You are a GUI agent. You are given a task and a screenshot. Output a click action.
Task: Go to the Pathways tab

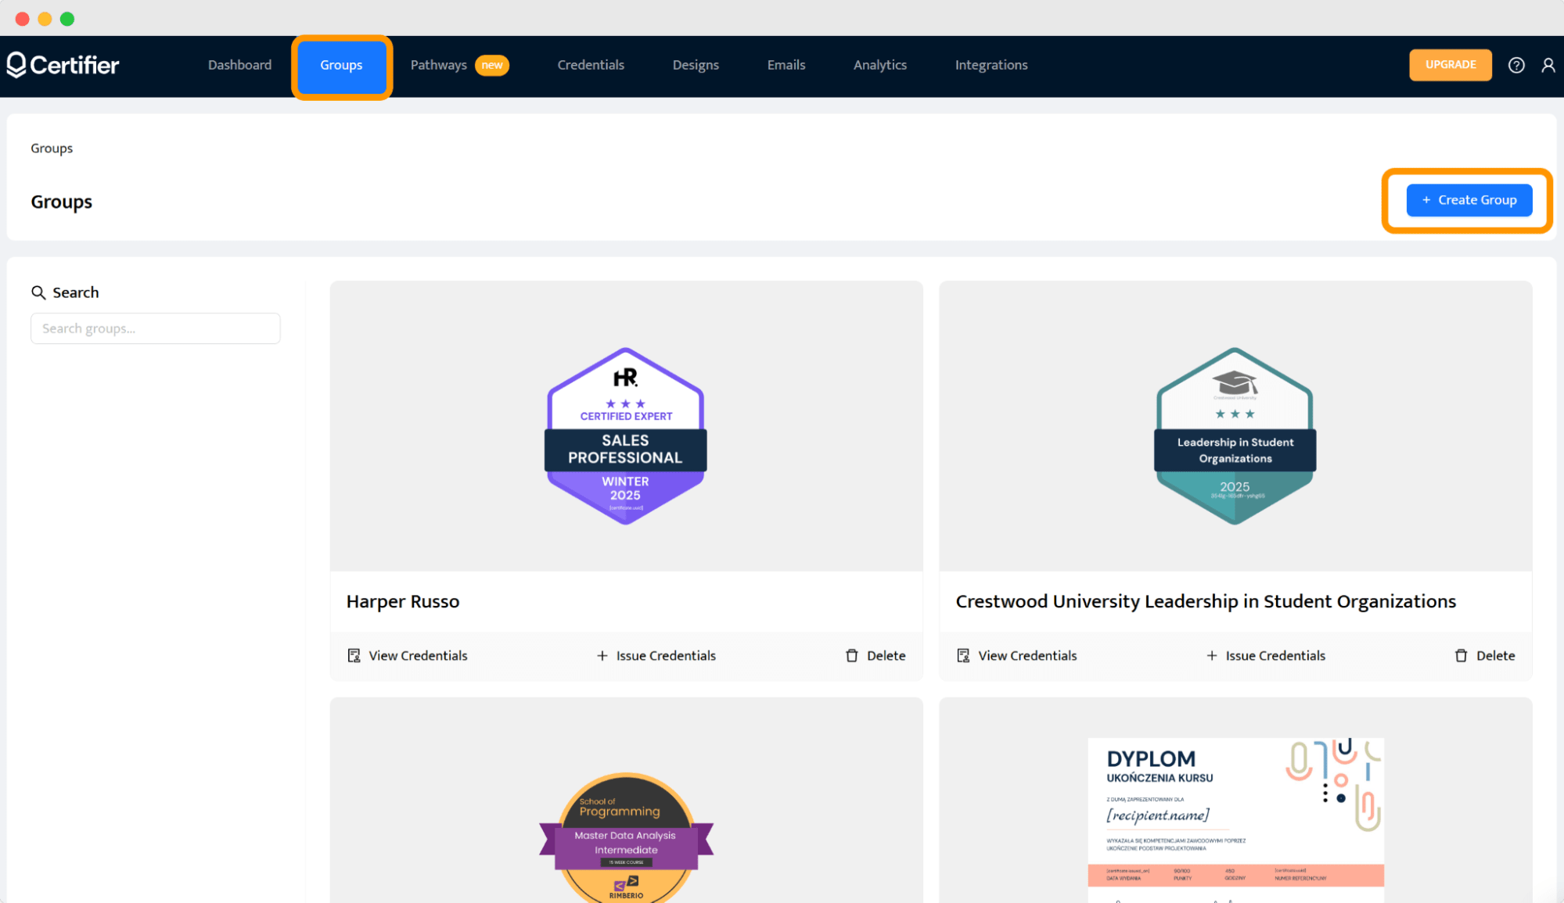438,65
